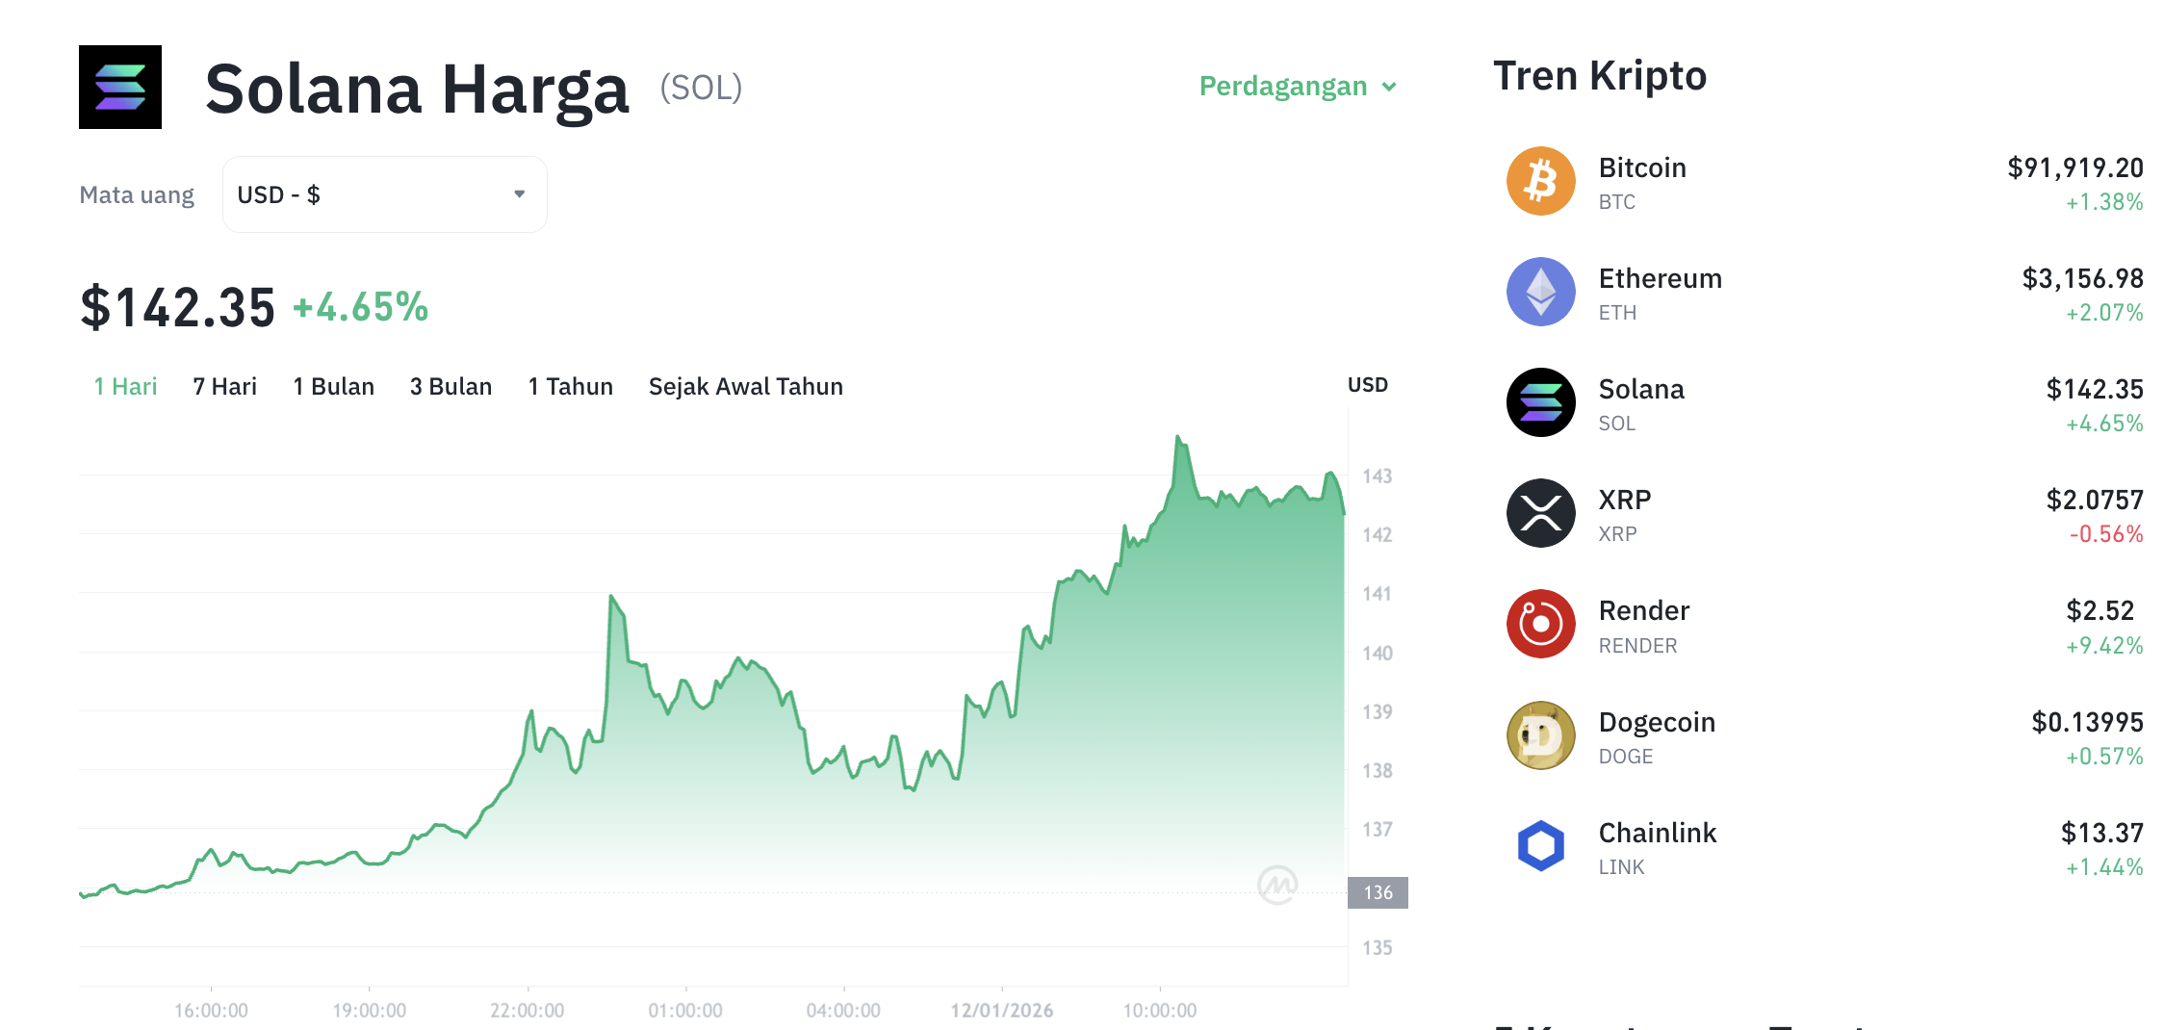Click the highlighted 136 price axis label
The height and width of the screenshot is (1030, 2164).
point(1378,891)
